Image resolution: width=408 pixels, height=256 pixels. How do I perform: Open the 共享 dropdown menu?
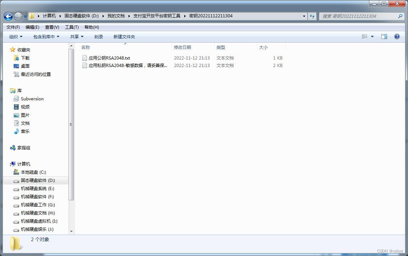77,37
